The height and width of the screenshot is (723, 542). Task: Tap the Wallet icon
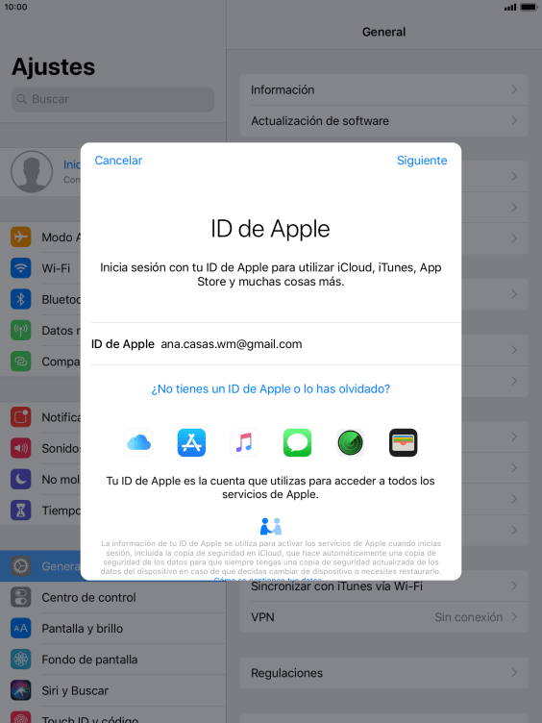click(x=404, y=442)
